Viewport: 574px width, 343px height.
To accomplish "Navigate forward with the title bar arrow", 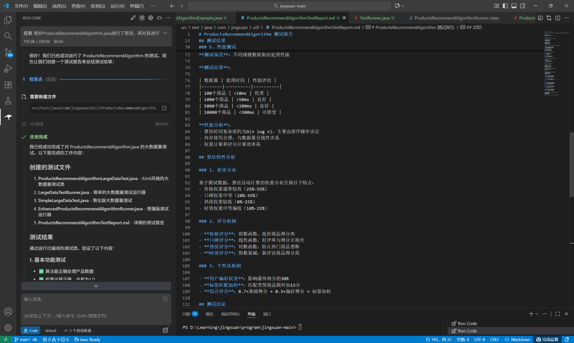I will coord(181,6).
